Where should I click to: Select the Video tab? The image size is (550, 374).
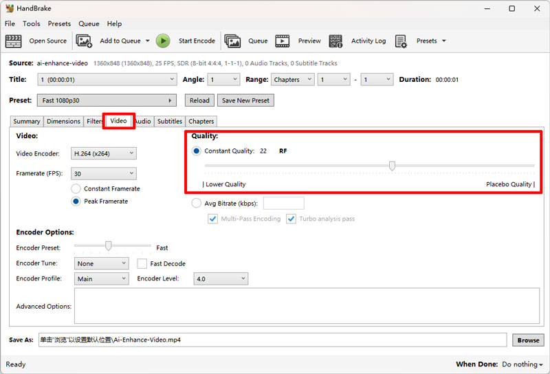point(118,121)
